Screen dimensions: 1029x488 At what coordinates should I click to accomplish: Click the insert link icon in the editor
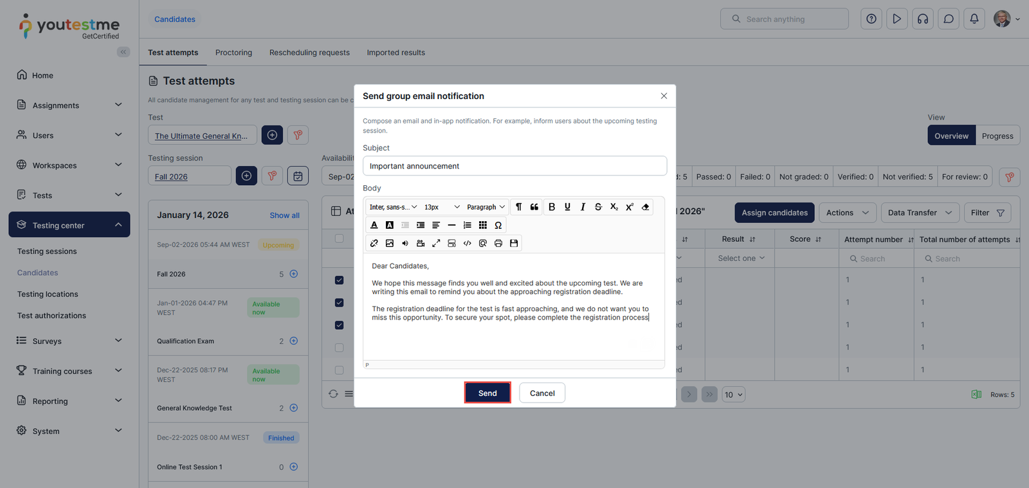coord(374,243)
